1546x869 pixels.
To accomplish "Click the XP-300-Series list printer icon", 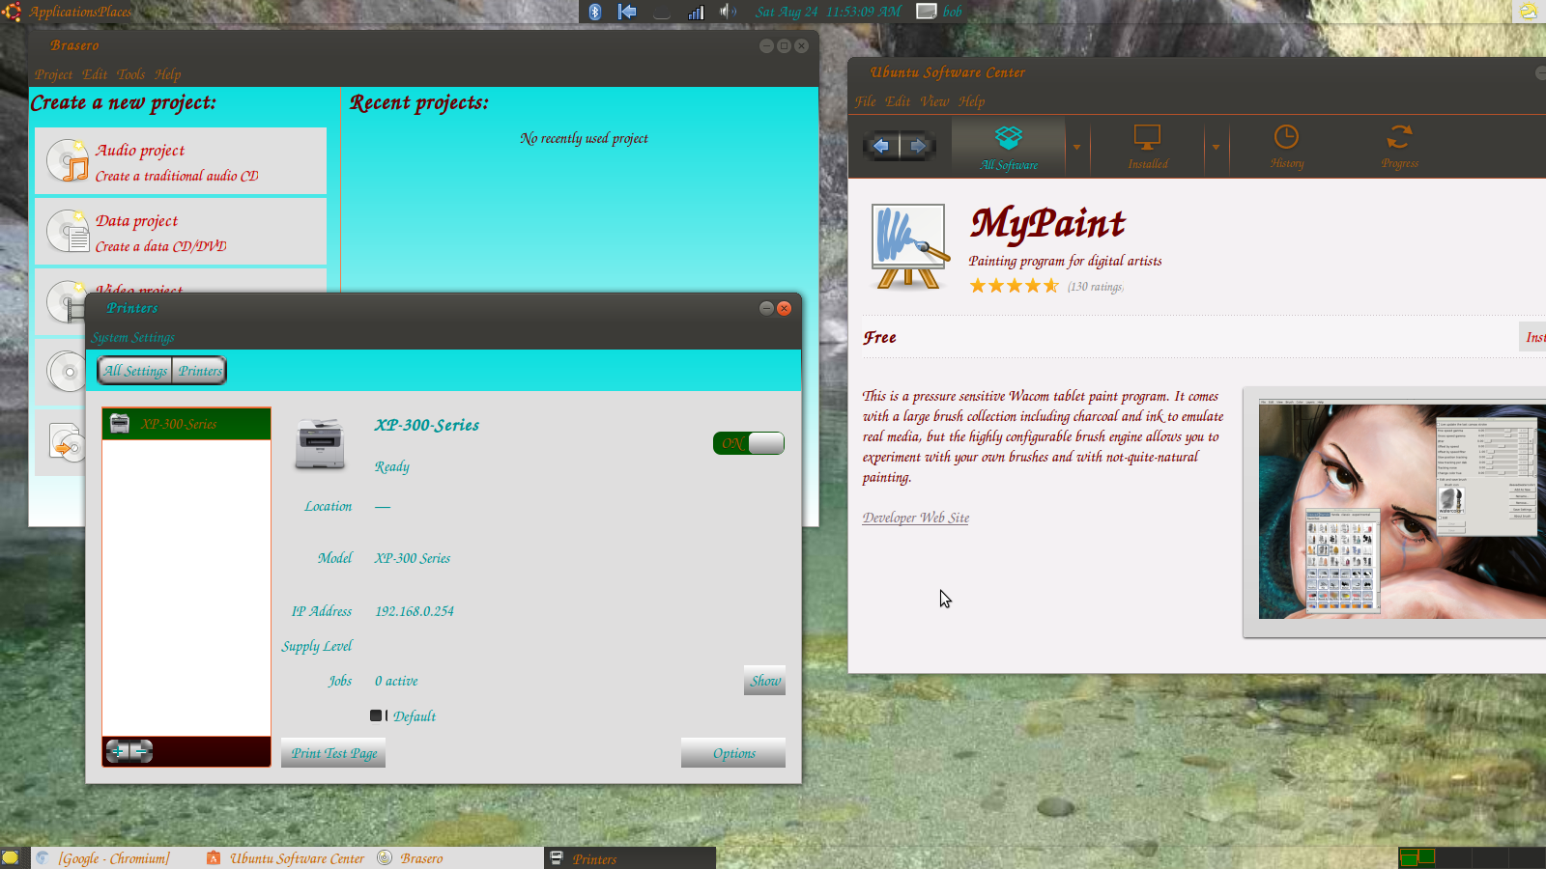I will 120,424.
